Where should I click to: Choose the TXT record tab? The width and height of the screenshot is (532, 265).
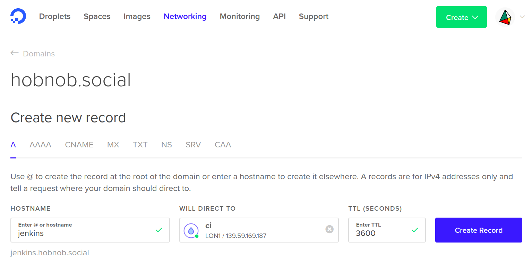coord(140,145)
